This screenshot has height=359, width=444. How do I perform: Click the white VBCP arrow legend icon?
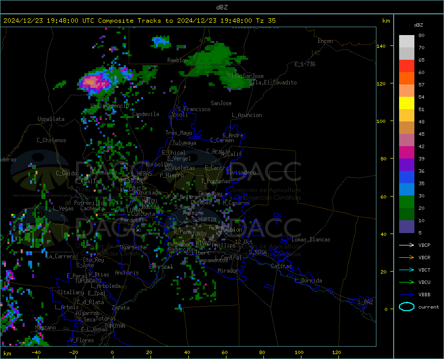click(x=407, y=245)
